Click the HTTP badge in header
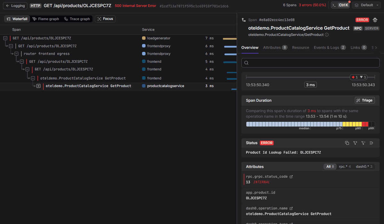The height and width of the screenshot is (224, 384). tap(36, 6)
